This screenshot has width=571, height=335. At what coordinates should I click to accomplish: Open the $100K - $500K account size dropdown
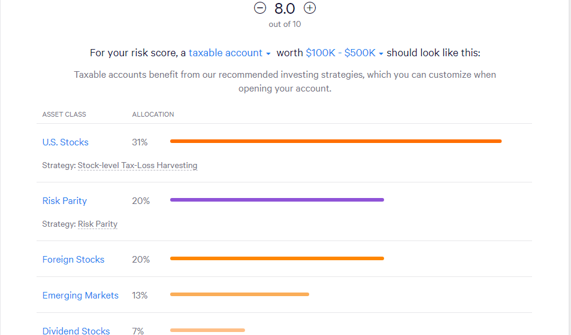click(x=345, y=53)
